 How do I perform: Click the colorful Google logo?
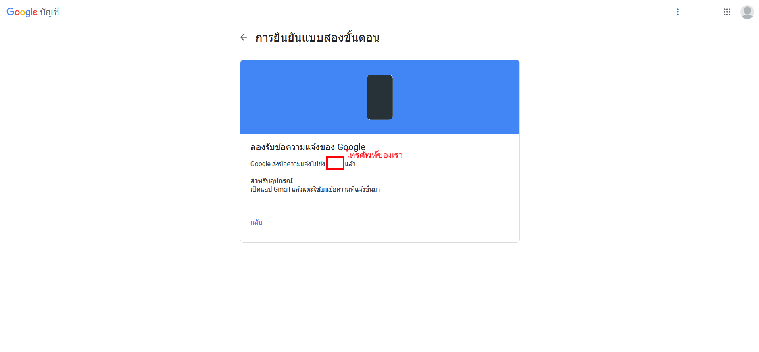coord(22,12)
